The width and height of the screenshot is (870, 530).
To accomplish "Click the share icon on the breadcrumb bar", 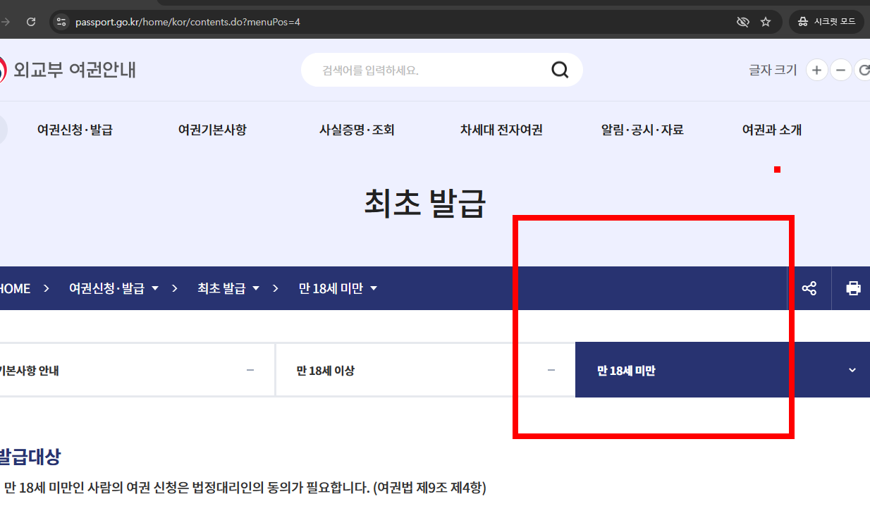I will (x=809, y=288).
